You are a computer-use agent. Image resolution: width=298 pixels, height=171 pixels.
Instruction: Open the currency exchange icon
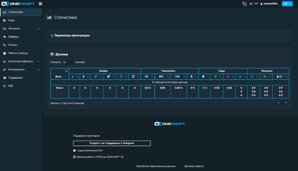tap(244, 3)
